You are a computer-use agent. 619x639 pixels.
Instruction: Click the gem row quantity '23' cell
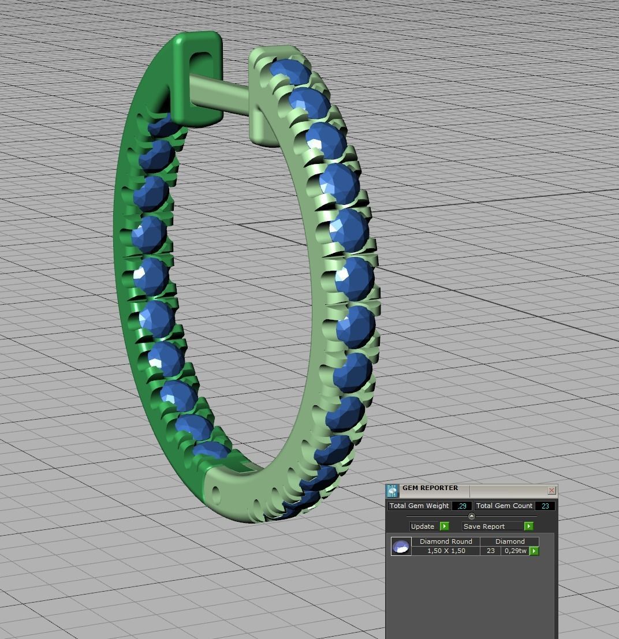[x=491, y=551]
